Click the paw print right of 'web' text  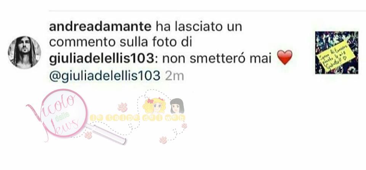(x=185, y=126)
